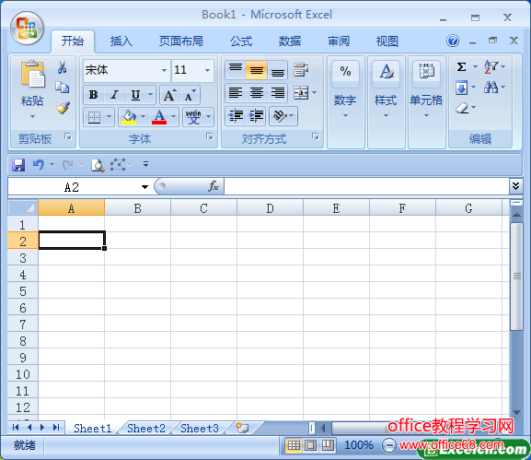Screen dimensions: 531x460
Task: Click the Undo arrow icon
Action: pyautogui.click(x=39, y=165)
